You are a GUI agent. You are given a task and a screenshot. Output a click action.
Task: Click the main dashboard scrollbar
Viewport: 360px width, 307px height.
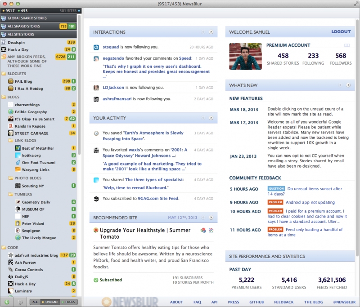[x=357, y=138]
